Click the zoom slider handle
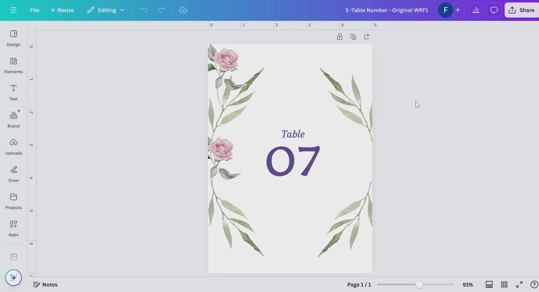 point(419,284)
